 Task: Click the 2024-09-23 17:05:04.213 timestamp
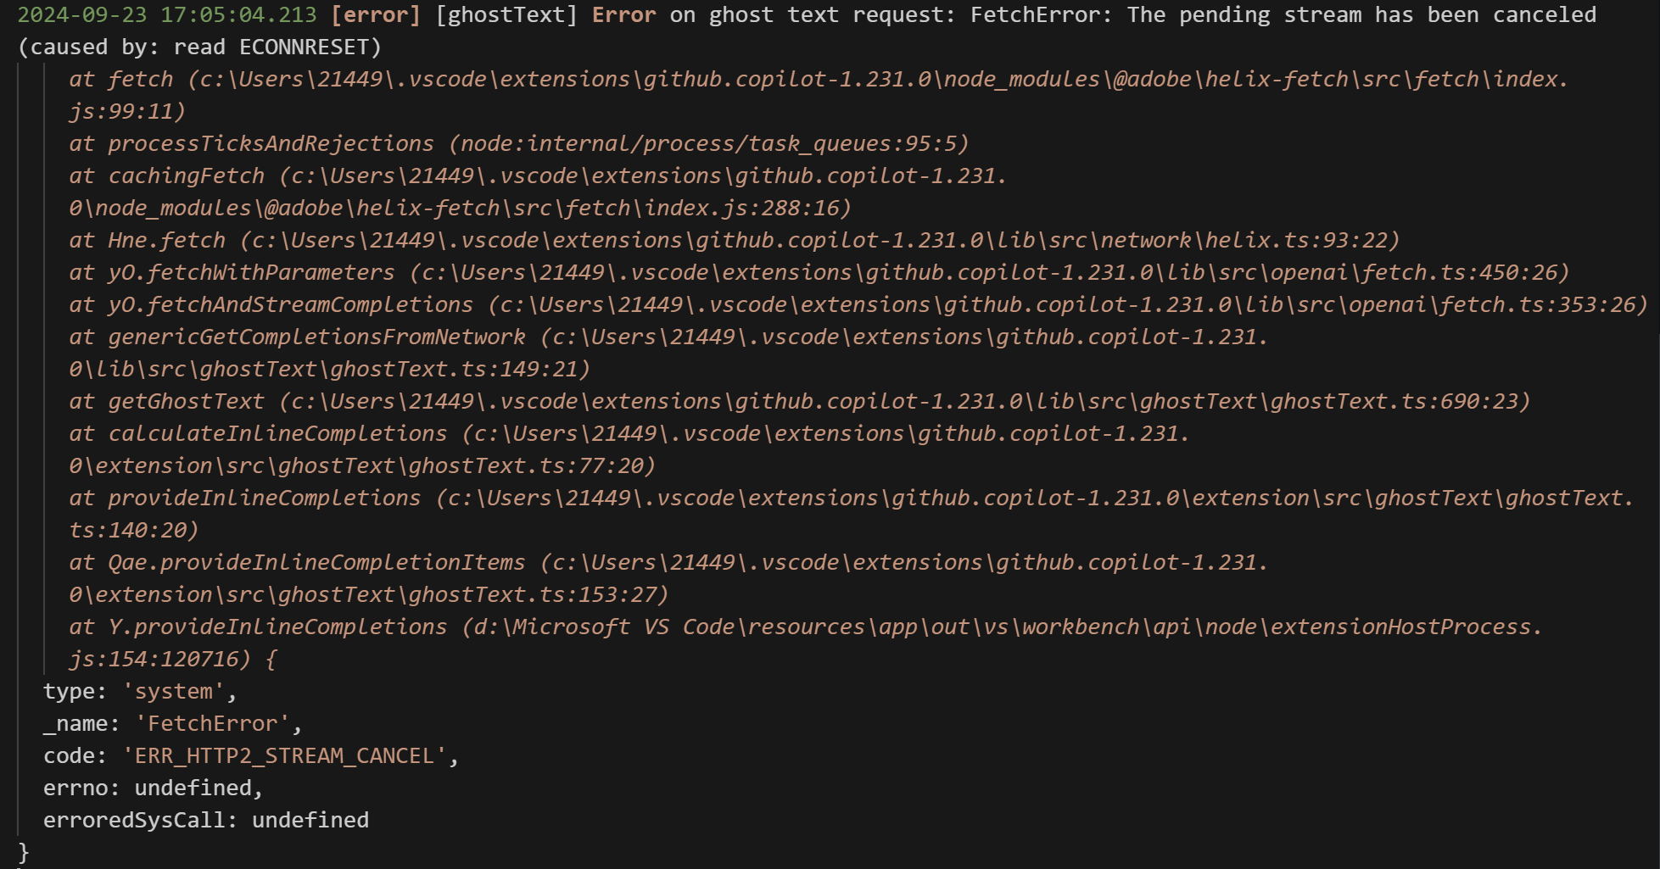[x=167, y=15]
